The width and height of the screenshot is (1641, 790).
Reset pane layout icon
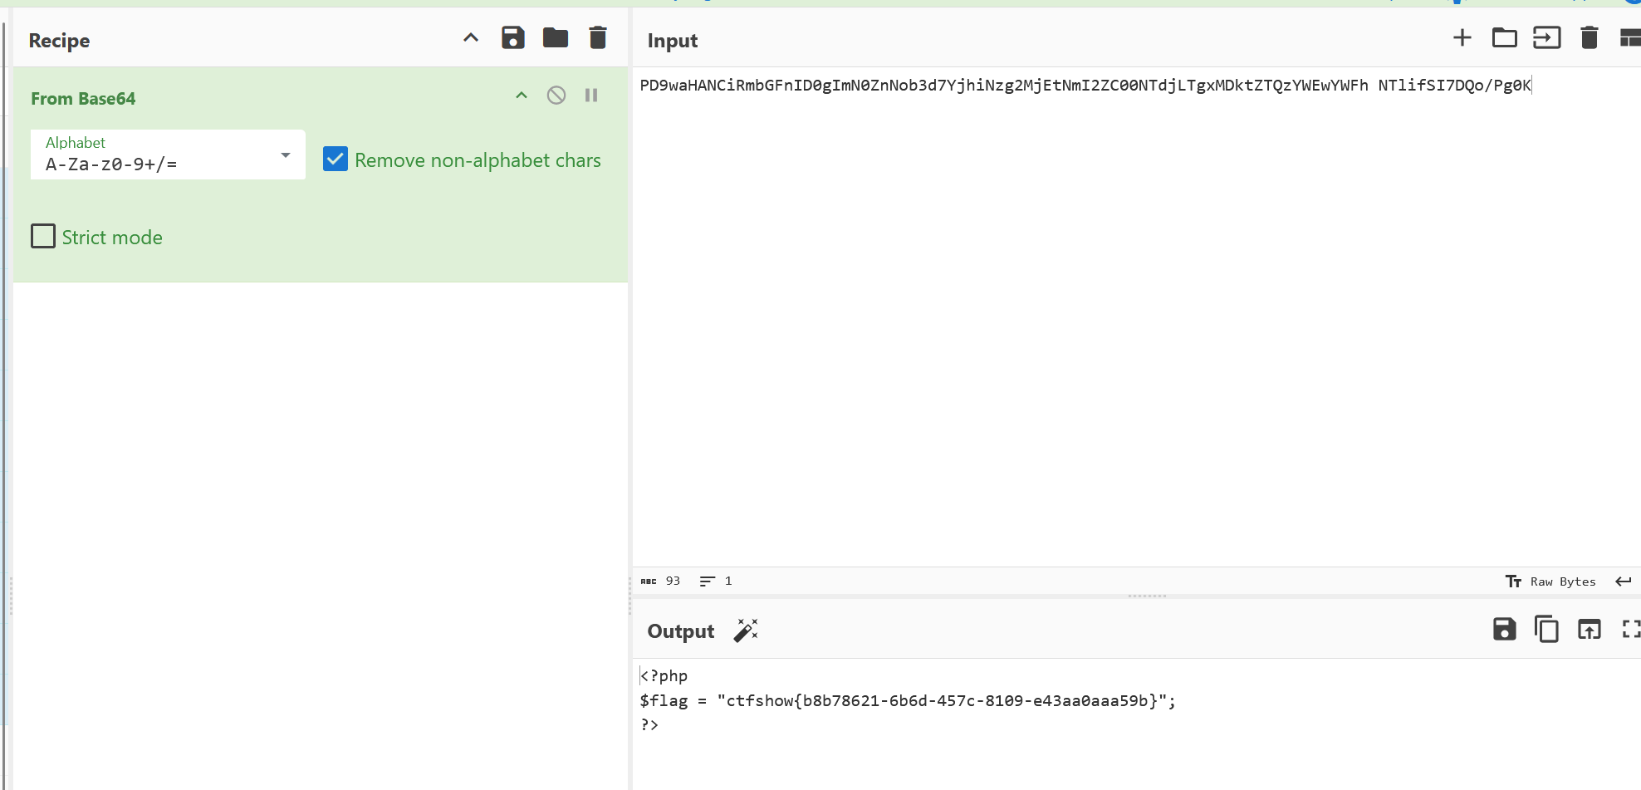[x=1630, y=37]
